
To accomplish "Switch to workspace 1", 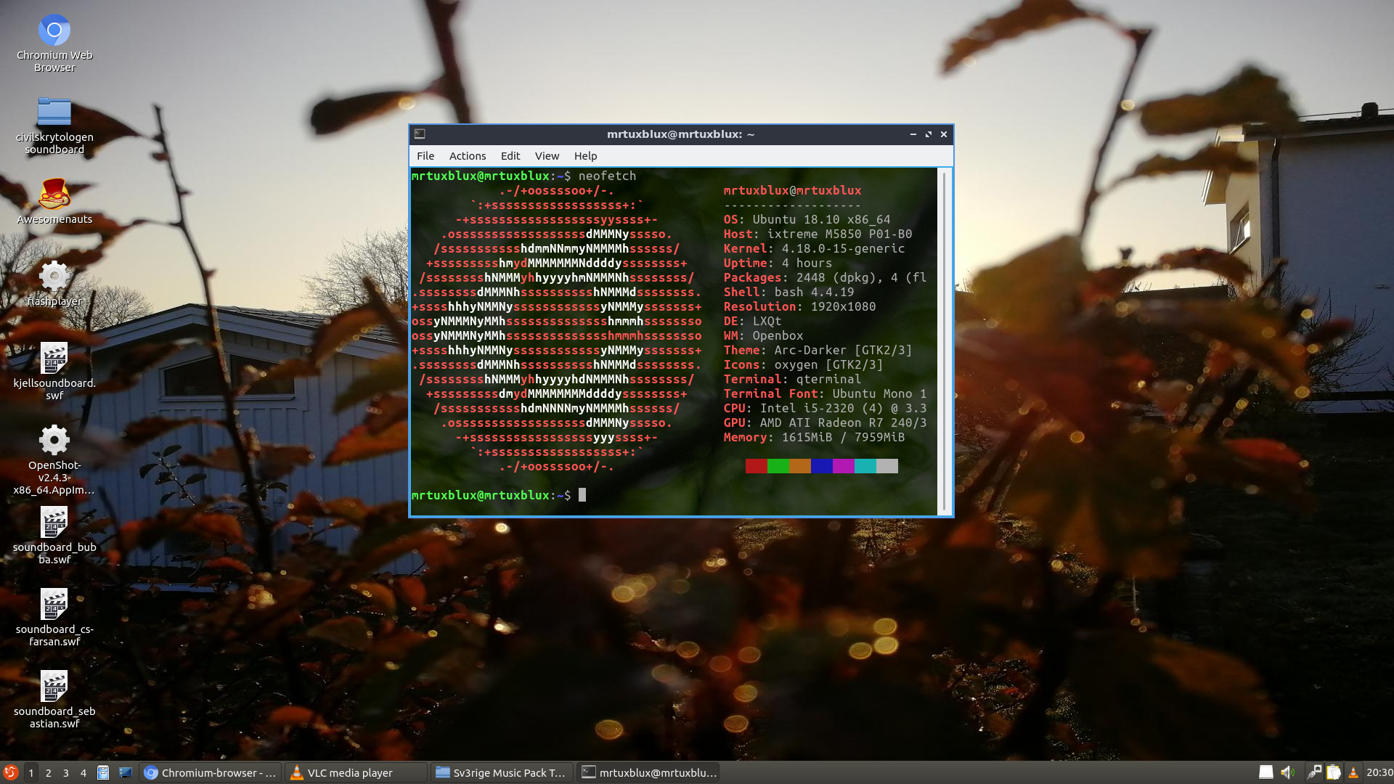I will pyautogui.click(x=31, y=772).
